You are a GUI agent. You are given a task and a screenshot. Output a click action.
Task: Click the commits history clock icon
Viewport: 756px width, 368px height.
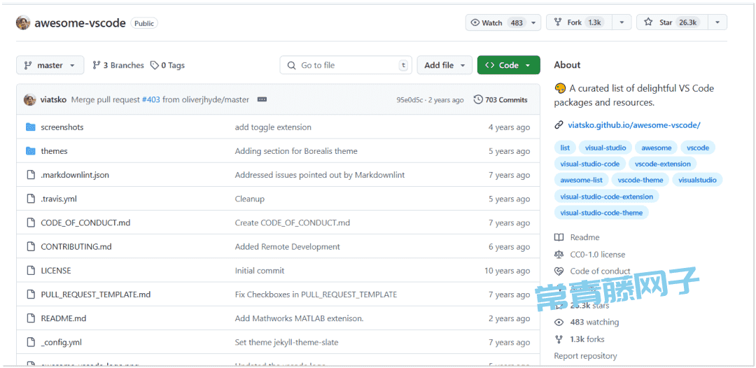(478, 100)
